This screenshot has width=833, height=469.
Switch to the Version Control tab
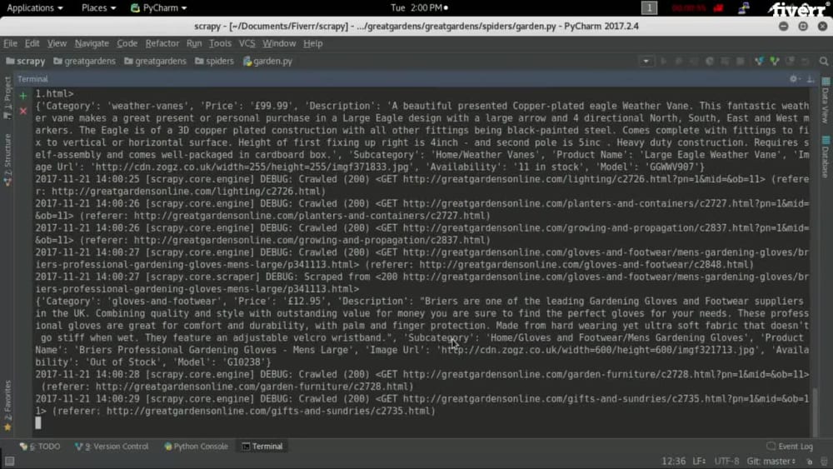click(x=112, y=447)
